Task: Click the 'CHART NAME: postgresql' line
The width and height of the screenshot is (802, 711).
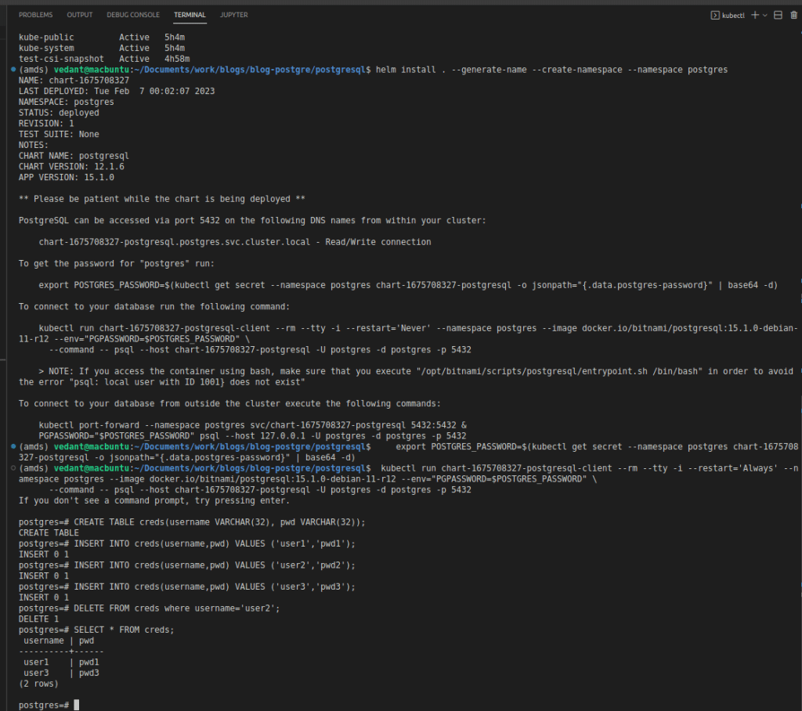Action: click(74, 156)
